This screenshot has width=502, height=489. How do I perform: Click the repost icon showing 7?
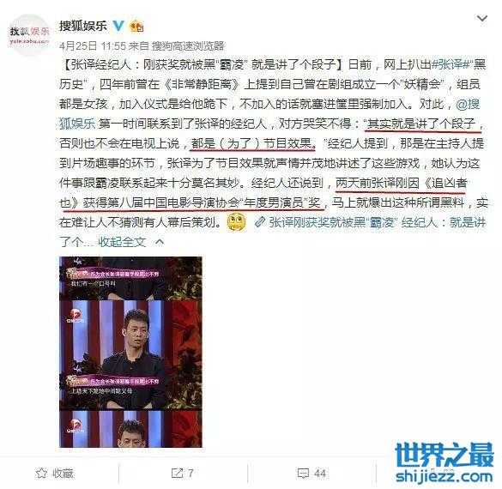coord(177,473)
